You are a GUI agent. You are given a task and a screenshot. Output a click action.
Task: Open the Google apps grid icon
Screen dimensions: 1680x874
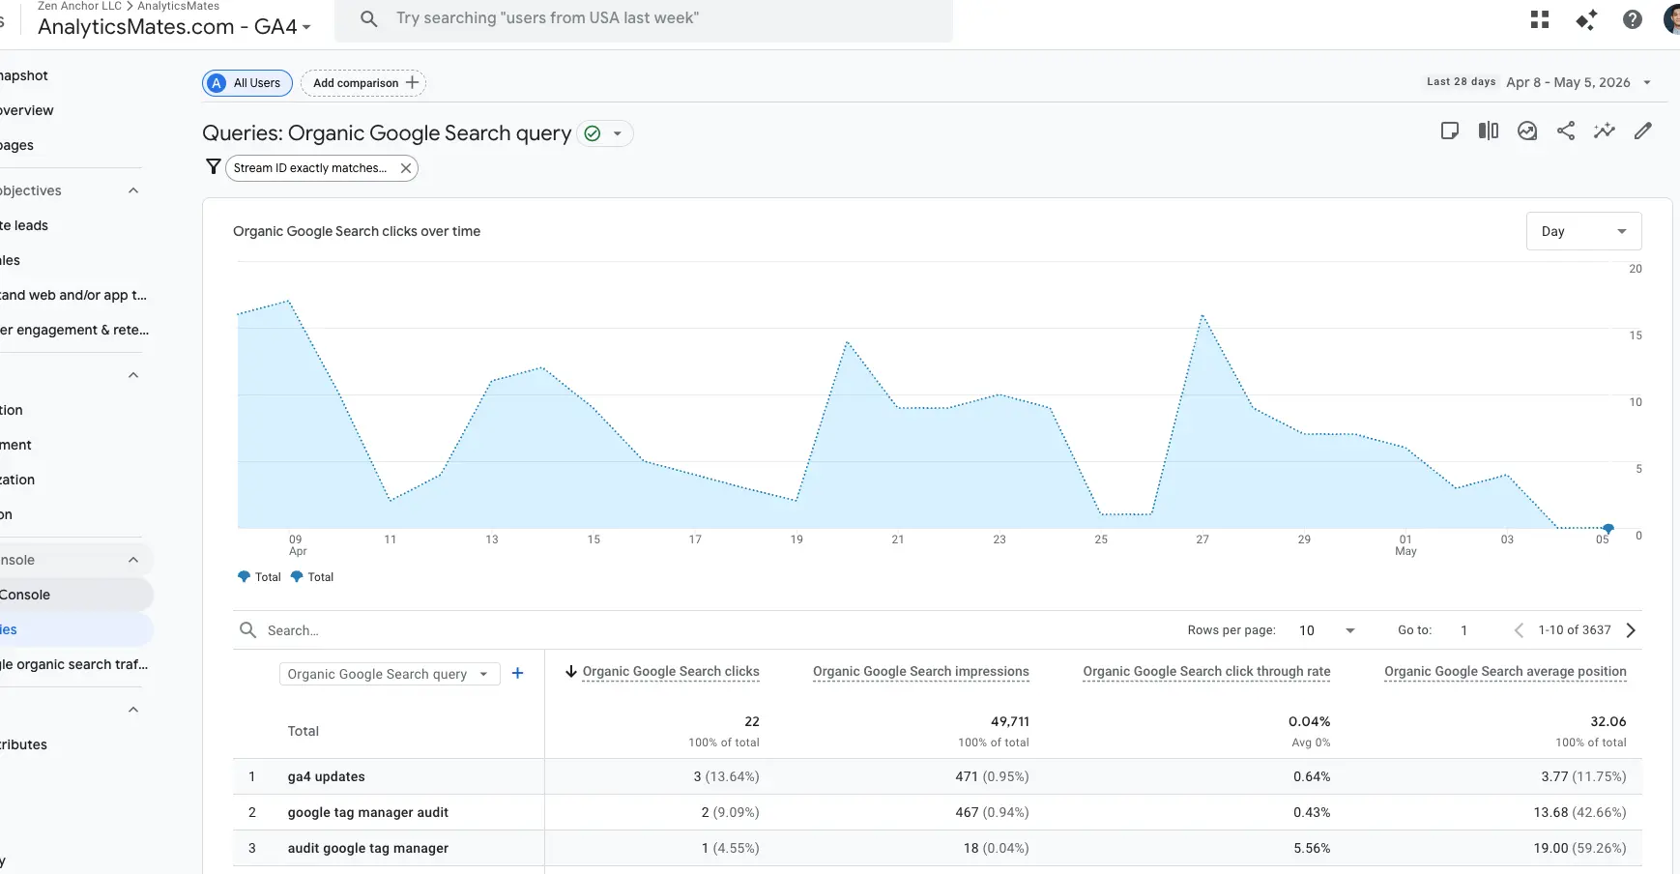(x=1540, y=19)
